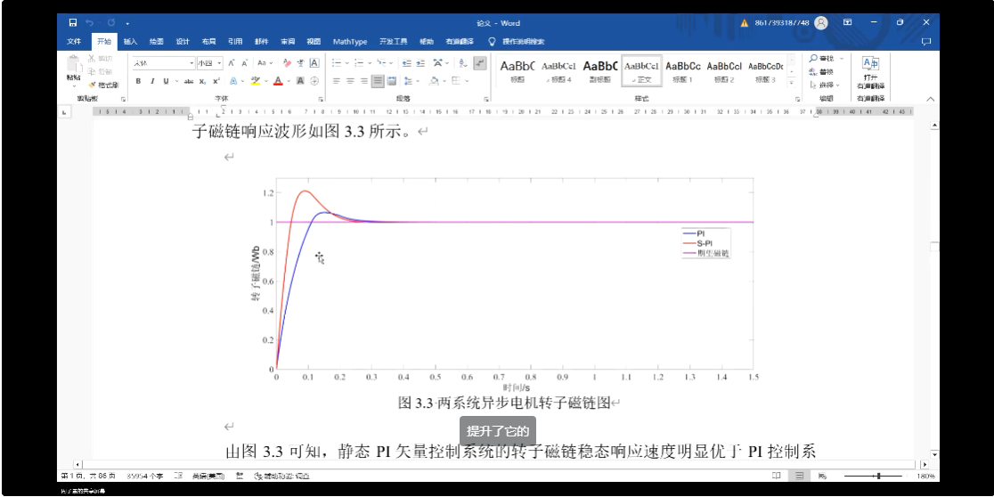The width and height of the screenshot is (994, 497).
Task: Open the Find dropdown arrow
Action: point(842,59)
